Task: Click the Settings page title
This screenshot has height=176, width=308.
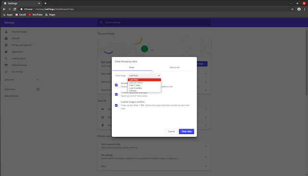Action: click(10, 23)
